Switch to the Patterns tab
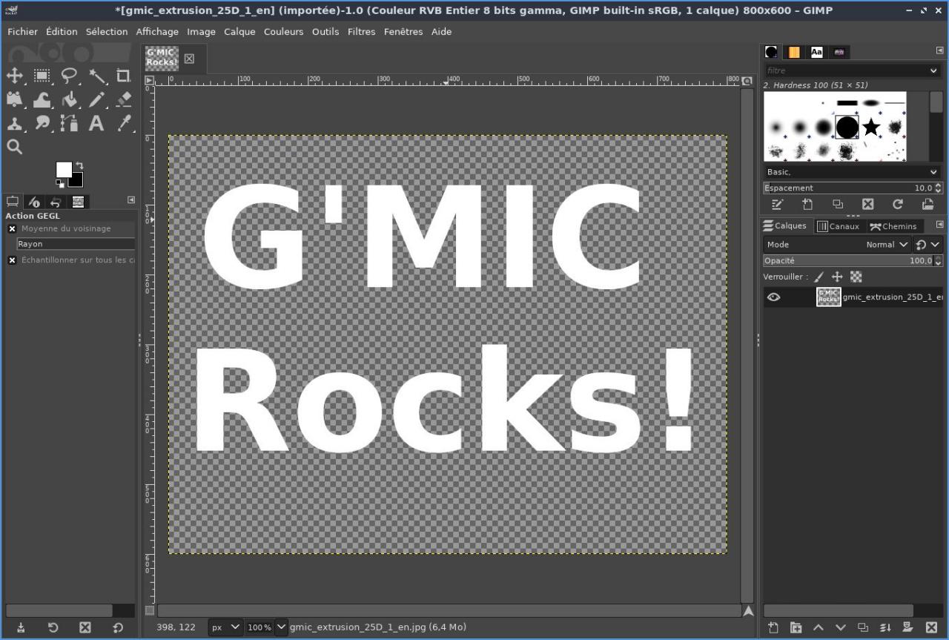949x640 pixels. click(794, 52)
